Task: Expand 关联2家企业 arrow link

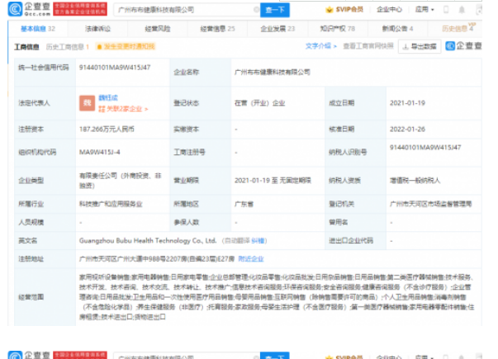Action: pos(123,109)
